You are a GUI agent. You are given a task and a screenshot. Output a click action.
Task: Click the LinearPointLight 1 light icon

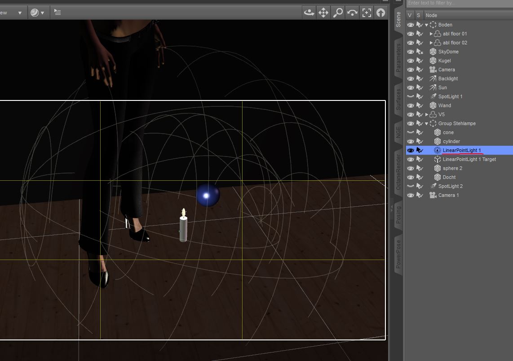coord(438,150)
